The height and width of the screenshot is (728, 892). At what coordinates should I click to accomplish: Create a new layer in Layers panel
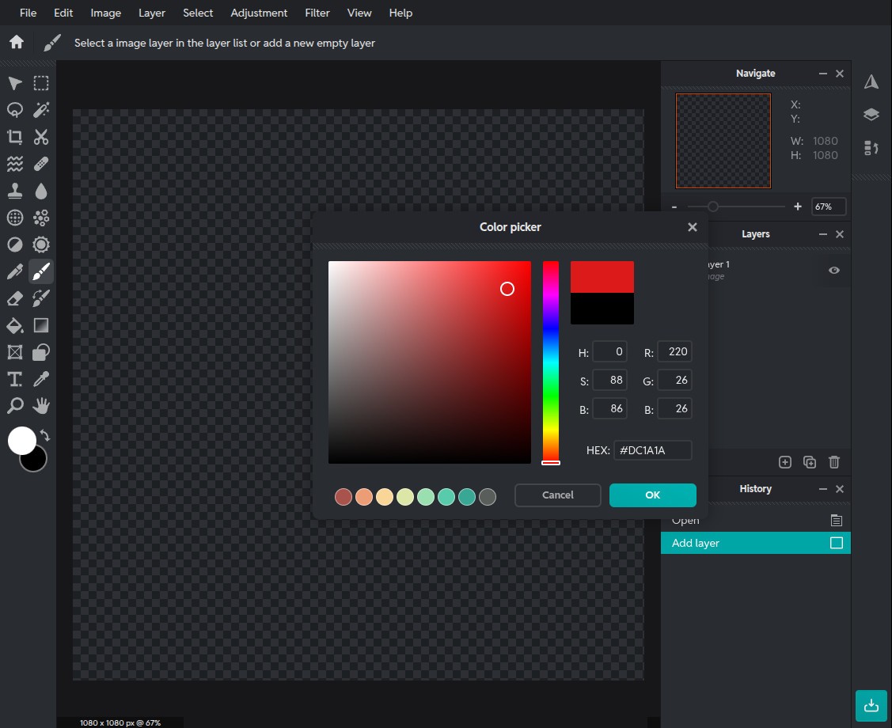click(784, 461)
